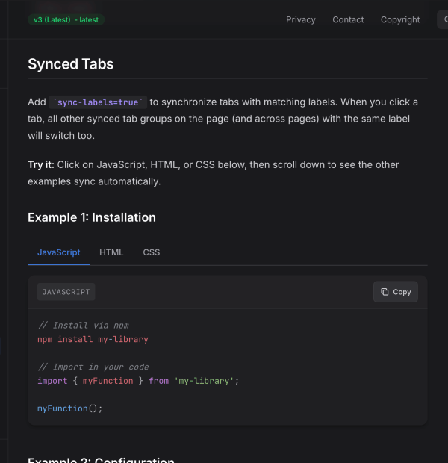Switch to the HTML tab
The height and width of the screenshot is (463, 448).
(111, 252)
